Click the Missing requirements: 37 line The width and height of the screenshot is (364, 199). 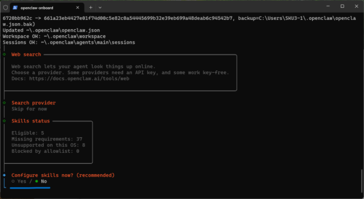pos(47,139)
